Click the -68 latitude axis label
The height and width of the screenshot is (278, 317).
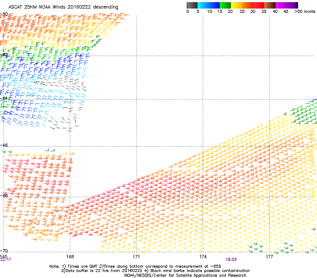click(4, 195)
